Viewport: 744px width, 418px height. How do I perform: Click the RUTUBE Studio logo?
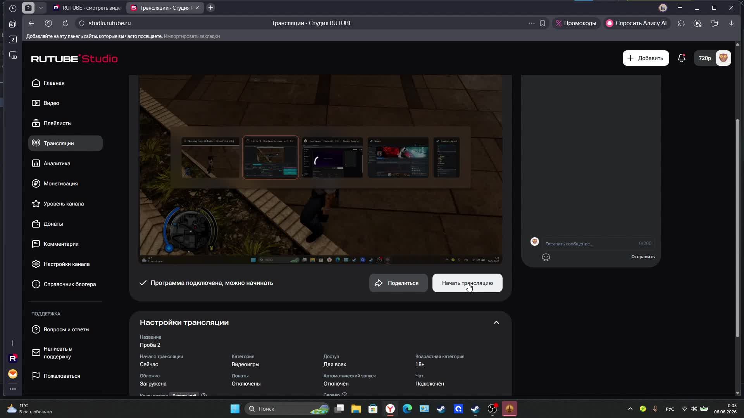[x=74, y=59]
